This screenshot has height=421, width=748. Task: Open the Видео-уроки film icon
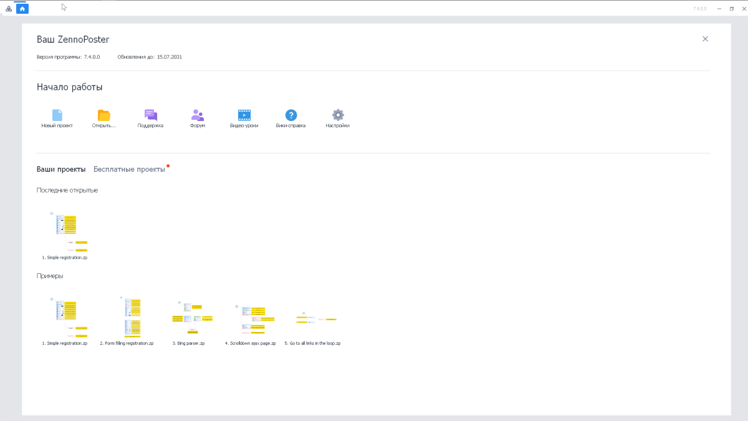click(x=244, y=115)
